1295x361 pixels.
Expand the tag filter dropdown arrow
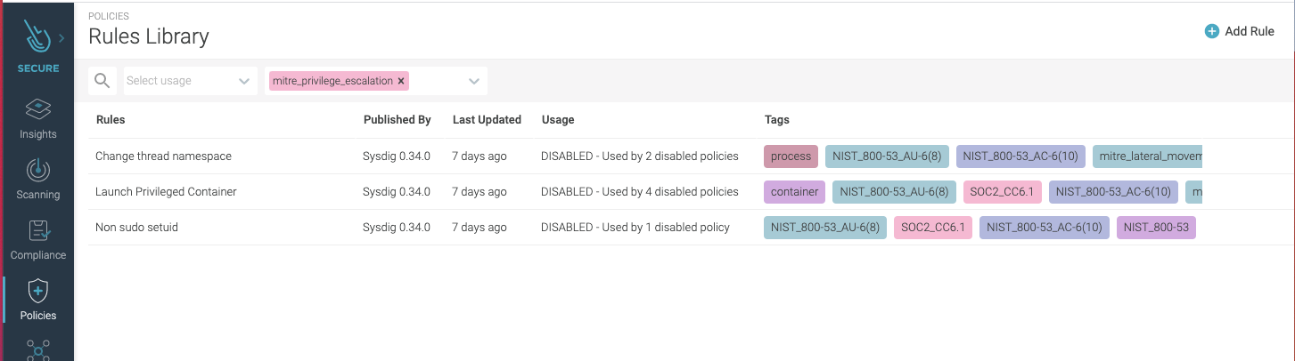(474, 81)
